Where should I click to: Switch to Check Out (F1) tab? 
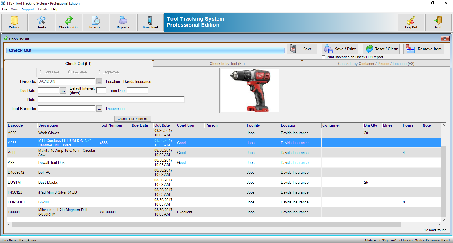tap(78, 64)
